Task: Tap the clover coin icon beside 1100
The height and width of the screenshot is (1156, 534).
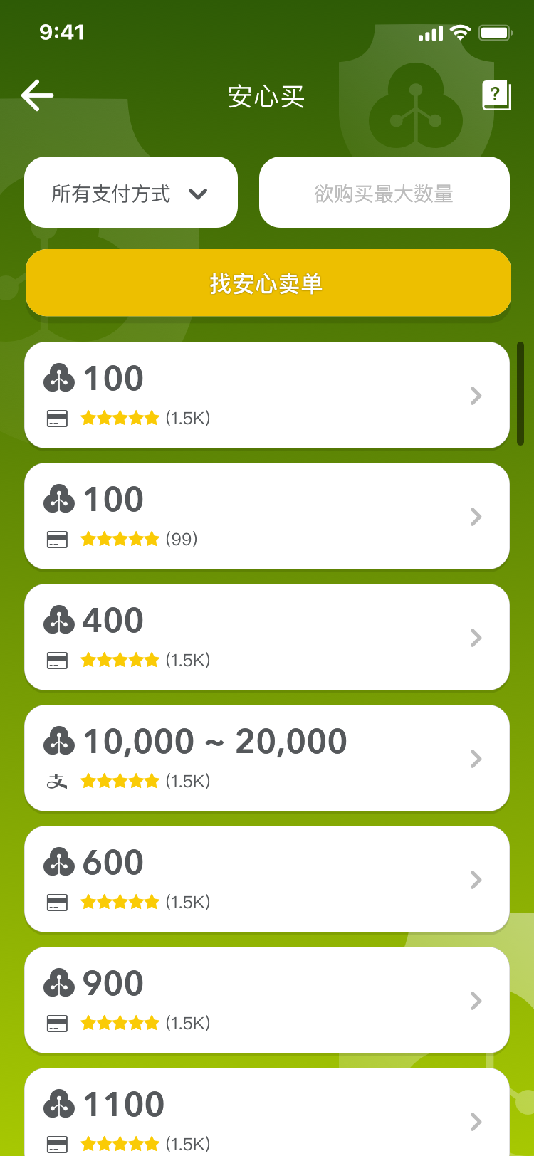Action: [58, 1105]
